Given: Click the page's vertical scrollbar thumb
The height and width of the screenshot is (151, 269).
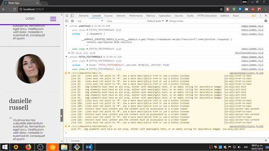Looking at the screenshot, I should [62, 115].
